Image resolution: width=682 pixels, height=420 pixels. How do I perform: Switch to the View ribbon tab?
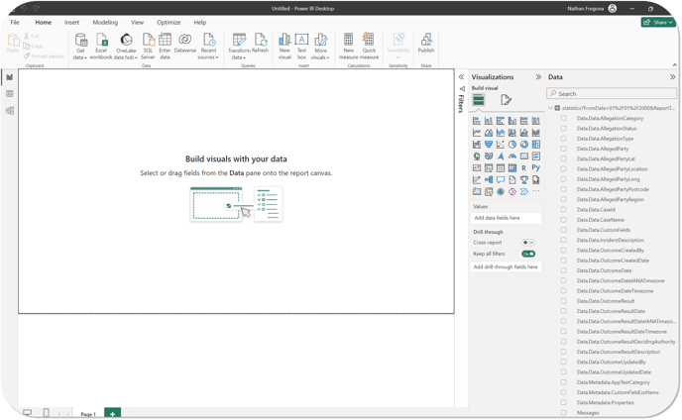click(x=138, y=22)
